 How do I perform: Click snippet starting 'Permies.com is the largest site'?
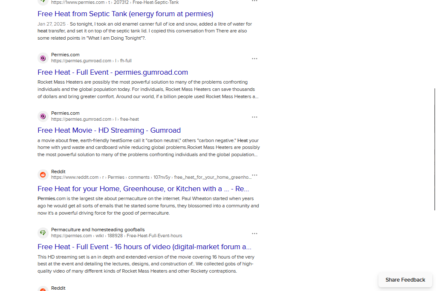tap(148, 206)
